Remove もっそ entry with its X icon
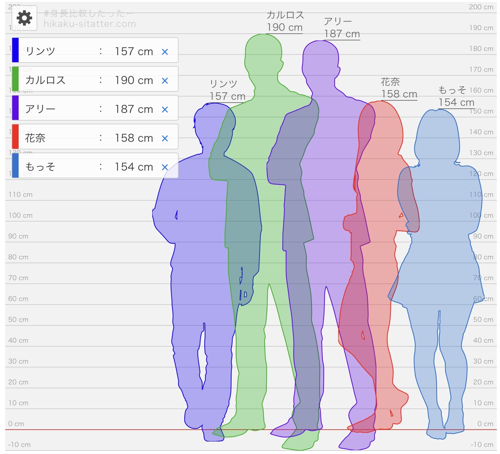Viewport: 500px width, 454px height. pos(165,167)
